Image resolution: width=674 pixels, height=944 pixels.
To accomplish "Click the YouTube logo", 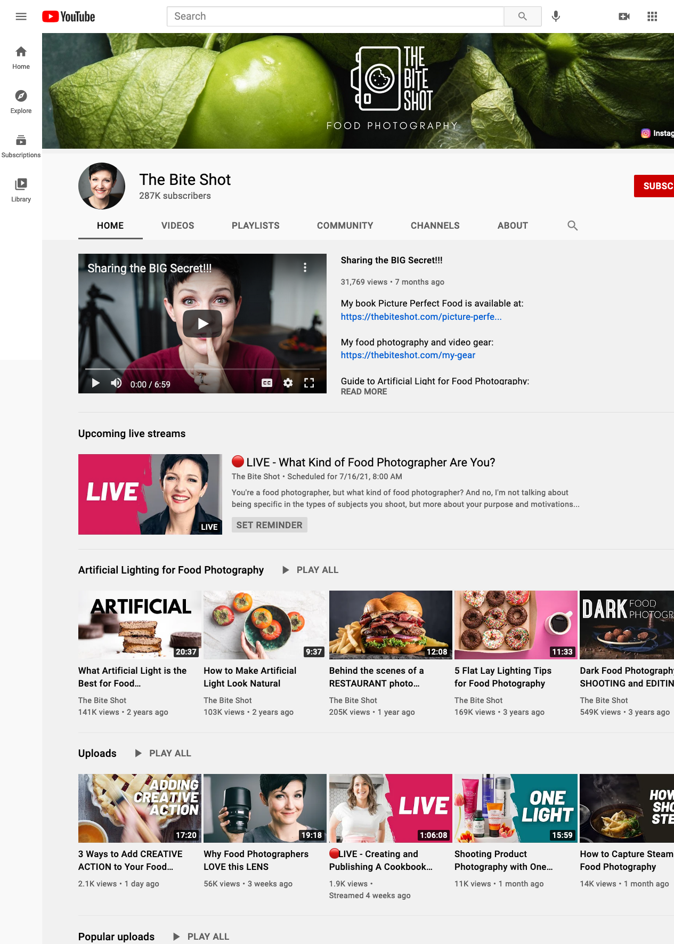I will tap(69, 17).
